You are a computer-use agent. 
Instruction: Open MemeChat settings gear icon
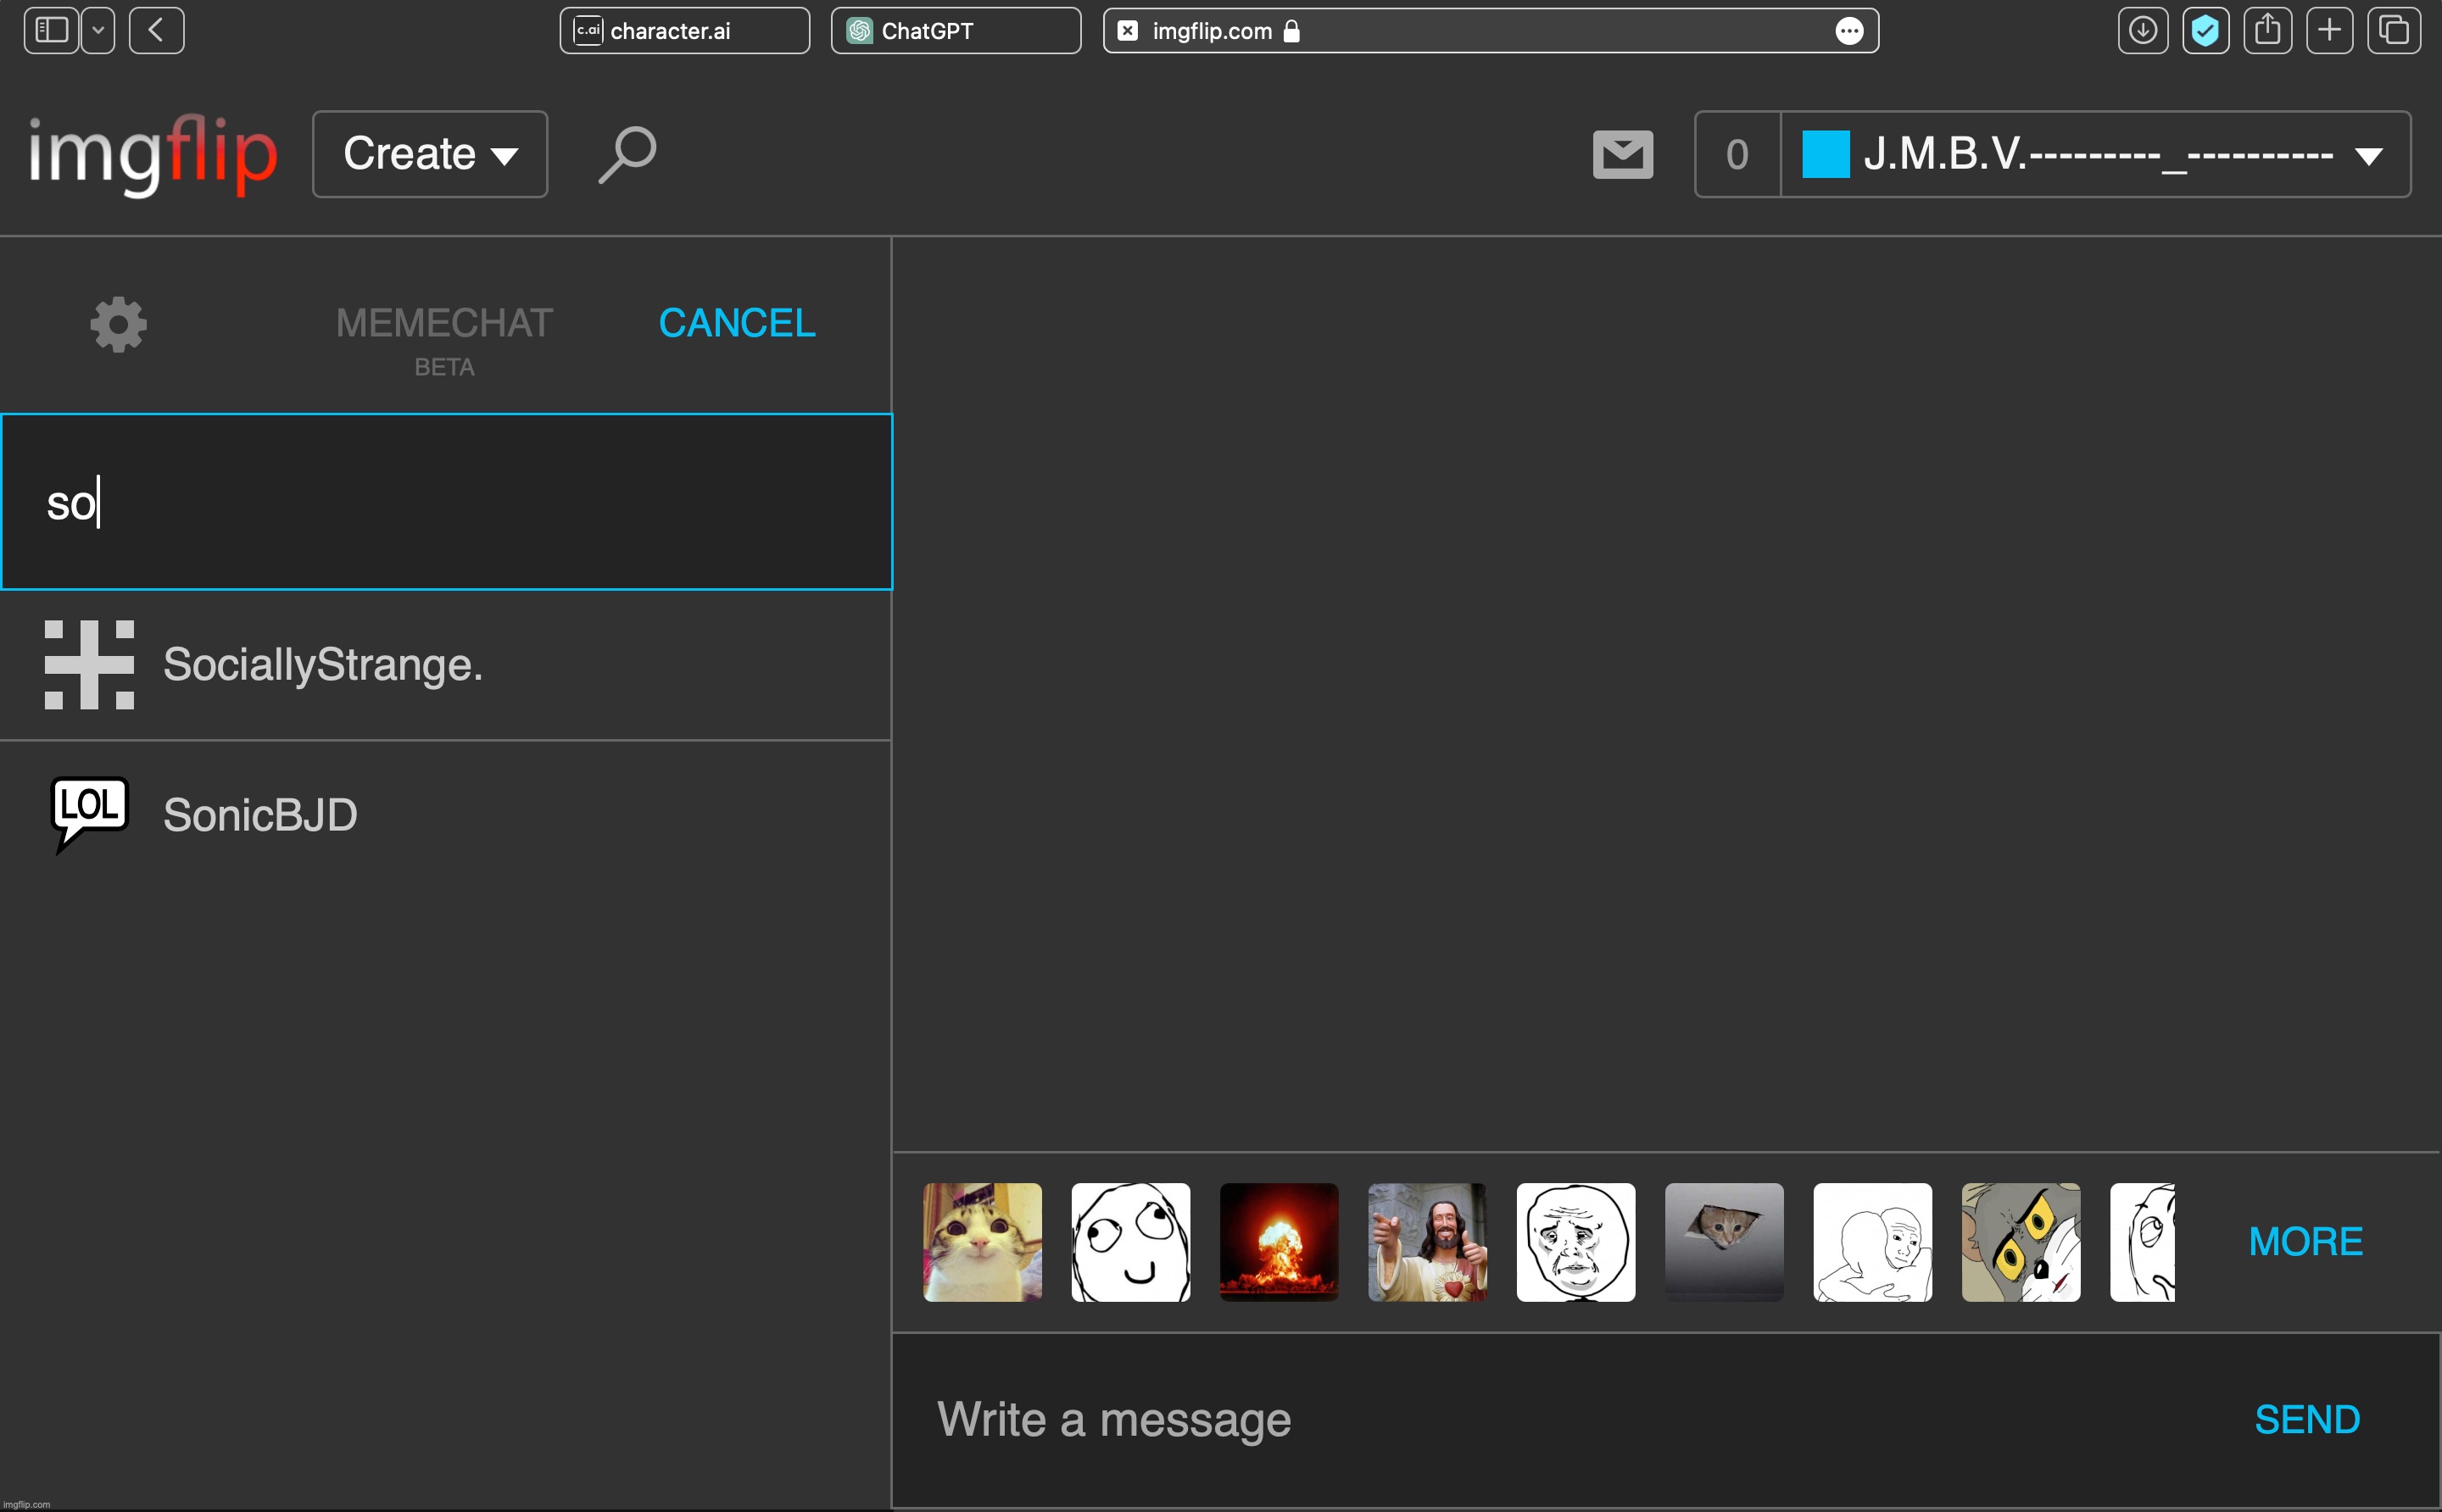118,324
